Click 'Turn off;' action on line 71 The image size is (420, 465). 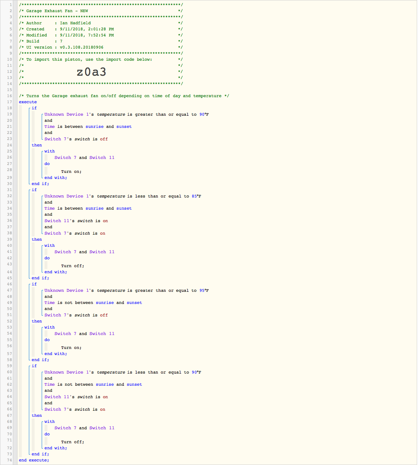point(73,442)
